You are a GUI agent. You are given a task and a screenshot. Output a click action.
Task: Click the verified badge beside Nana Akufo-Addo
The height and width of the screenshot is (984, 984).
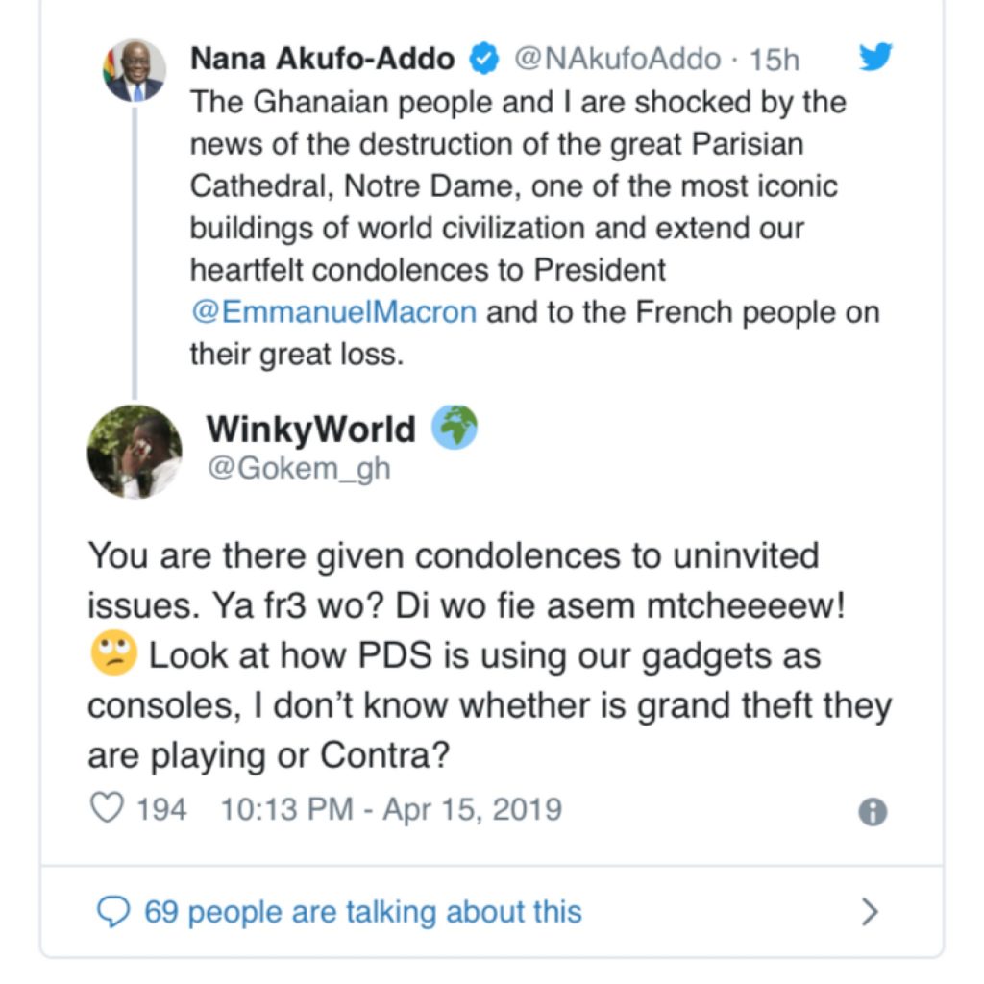[483, 61]
